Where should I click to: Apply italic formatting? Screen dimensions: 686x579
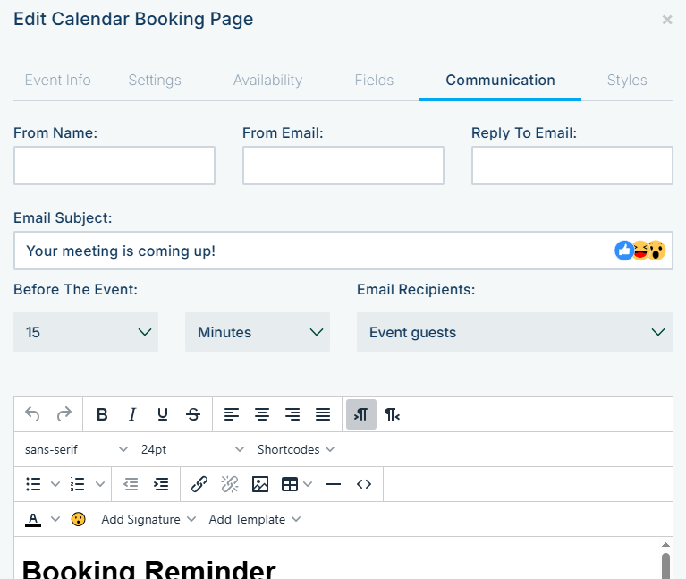132,414
